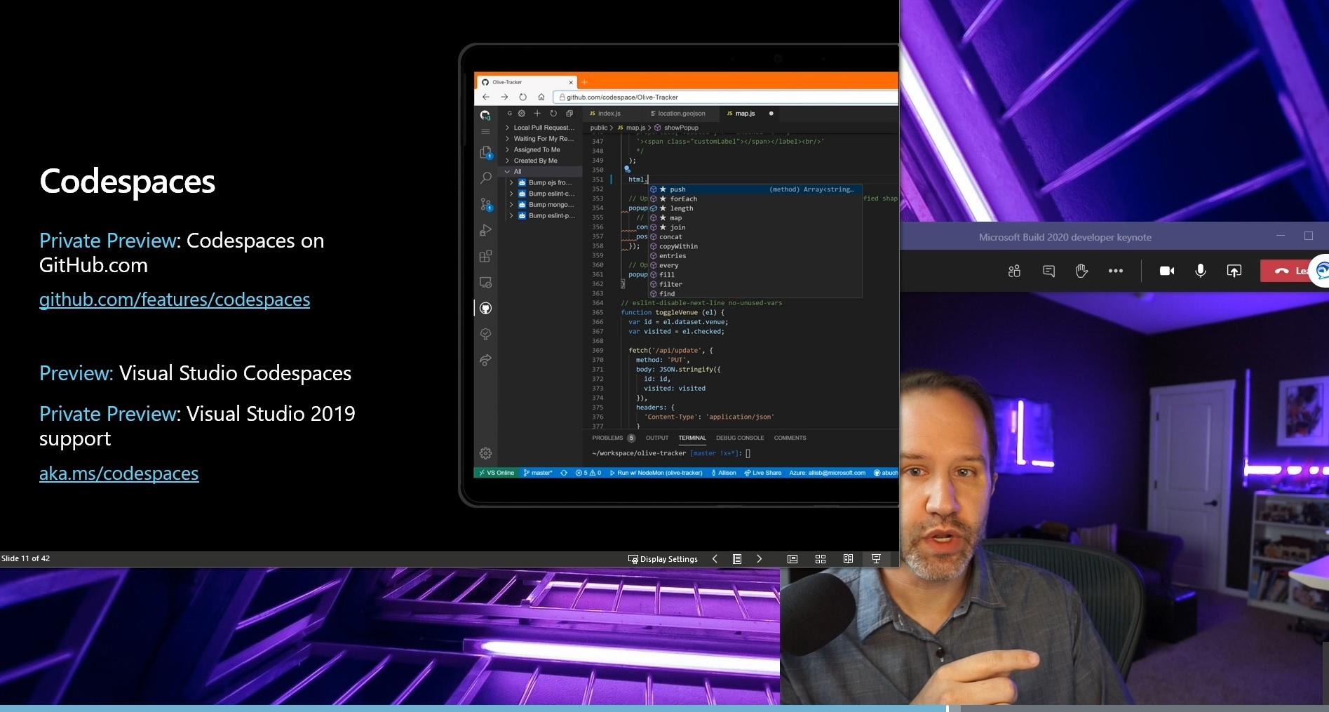Expand the Bump eslint-c pull request
Screen dimensions: 1329x712
(x=543, y=194)
